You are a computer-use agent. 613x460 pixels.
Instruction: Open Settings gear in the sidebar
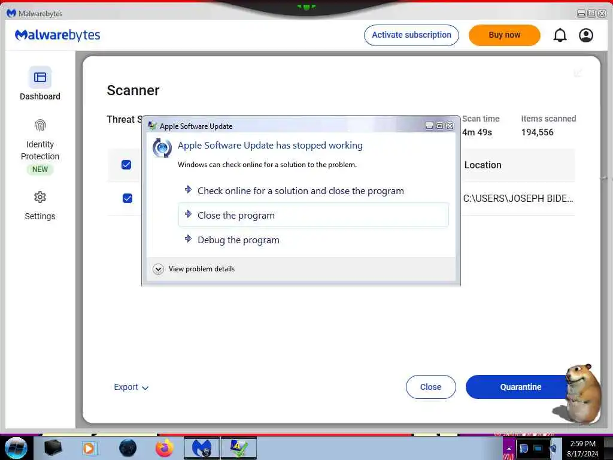pyautogui.click(x=40, y=197)
